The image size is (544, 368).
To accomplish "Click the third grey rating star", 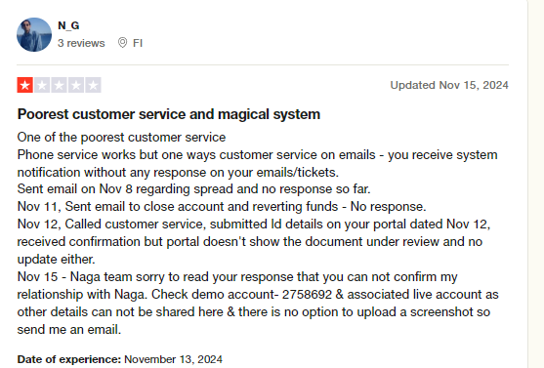I will tap(59, 85).
